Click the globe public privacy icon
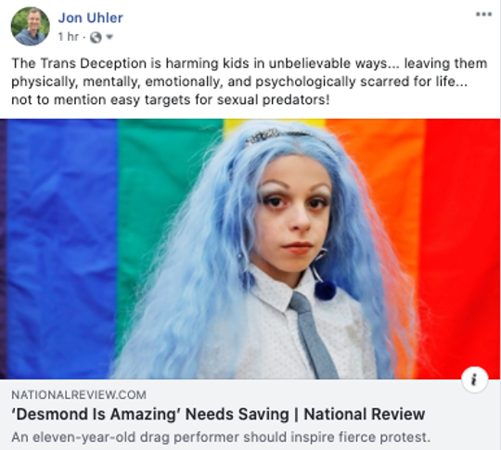The width and height of the screenshot is (501, 450). click(x=96, y=37)
